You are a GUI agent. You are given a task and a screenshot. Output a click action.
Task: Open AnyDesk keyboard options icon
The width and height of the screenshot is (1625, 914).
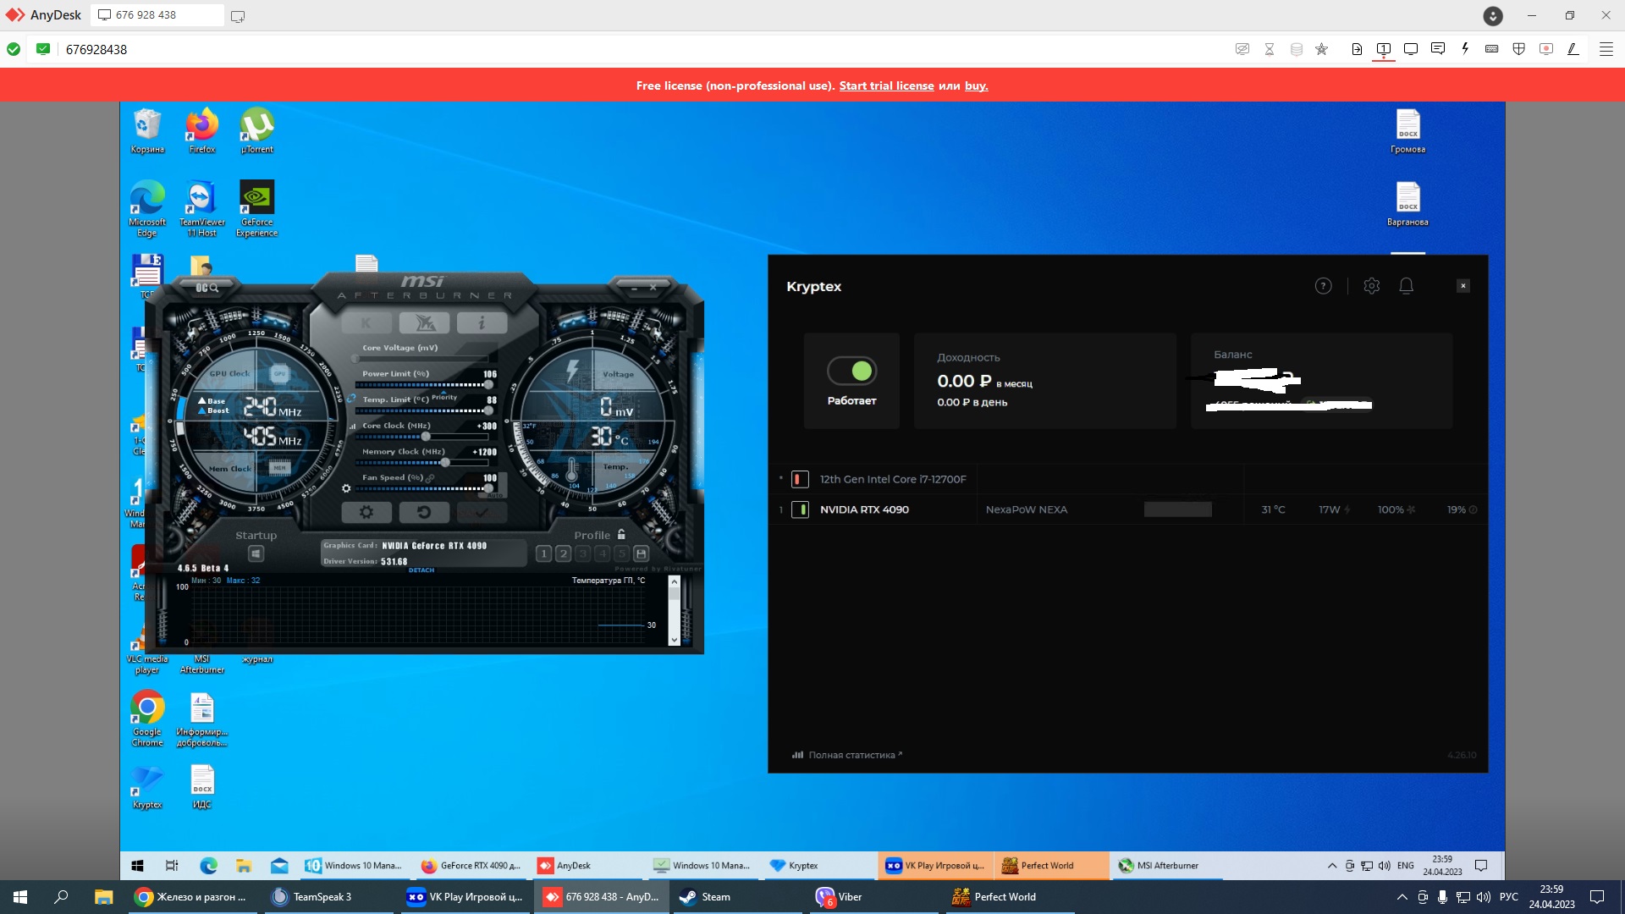coord(1492,49)
